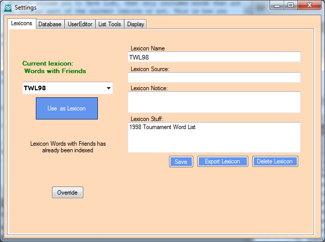Click Export Lexicon button
This screenshot has width=325, height=242.
(223, 161)
